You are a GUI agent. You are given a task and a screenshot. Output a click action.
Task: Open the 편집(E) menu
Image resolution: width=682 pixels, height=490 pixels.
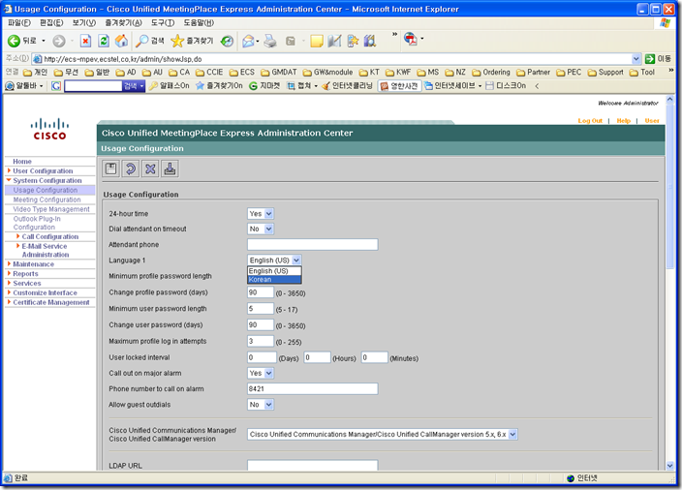pos(51,22)
